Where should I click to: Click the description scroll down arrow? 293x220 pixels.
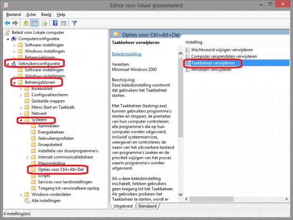pos(180,194)
